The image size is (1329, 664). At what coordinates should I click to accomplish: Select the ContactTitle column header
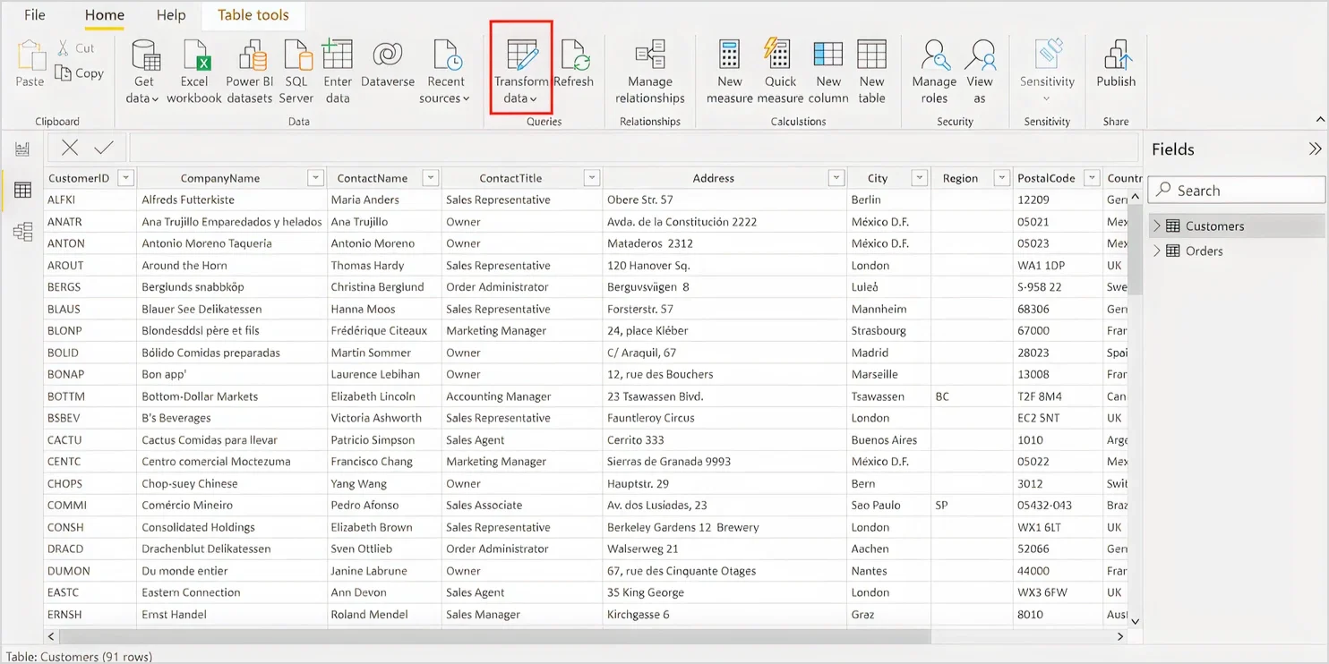[510, 178]
